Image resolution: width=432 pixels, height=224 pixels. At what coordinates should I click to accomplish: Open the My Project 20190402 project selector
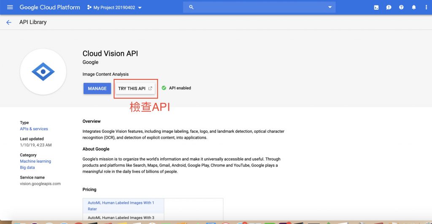tap(114, 8)
